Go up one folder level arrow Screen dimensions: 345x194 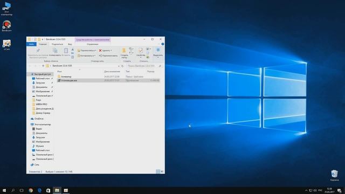point(43,66)
